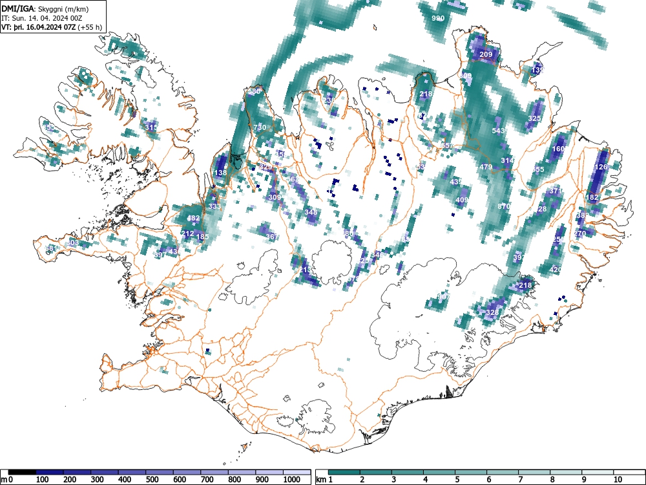Select the navy legend swatch between 100 and 200
This screenshot has width=646, height=485.
[x=50, y=472]
